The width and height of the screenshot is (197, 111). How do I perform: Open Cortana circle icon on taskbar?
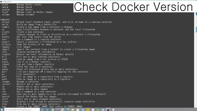click(x=42, y=110)
